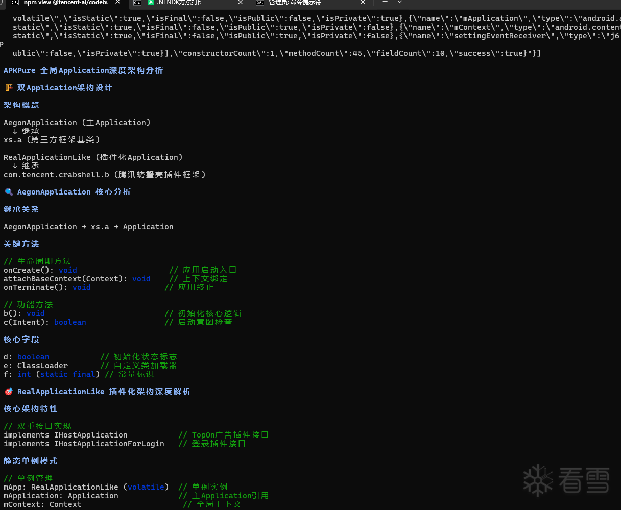Screen dimensions: 621x510
Task: Click the line implements IHostApplication
Action: tap(65, 435)
